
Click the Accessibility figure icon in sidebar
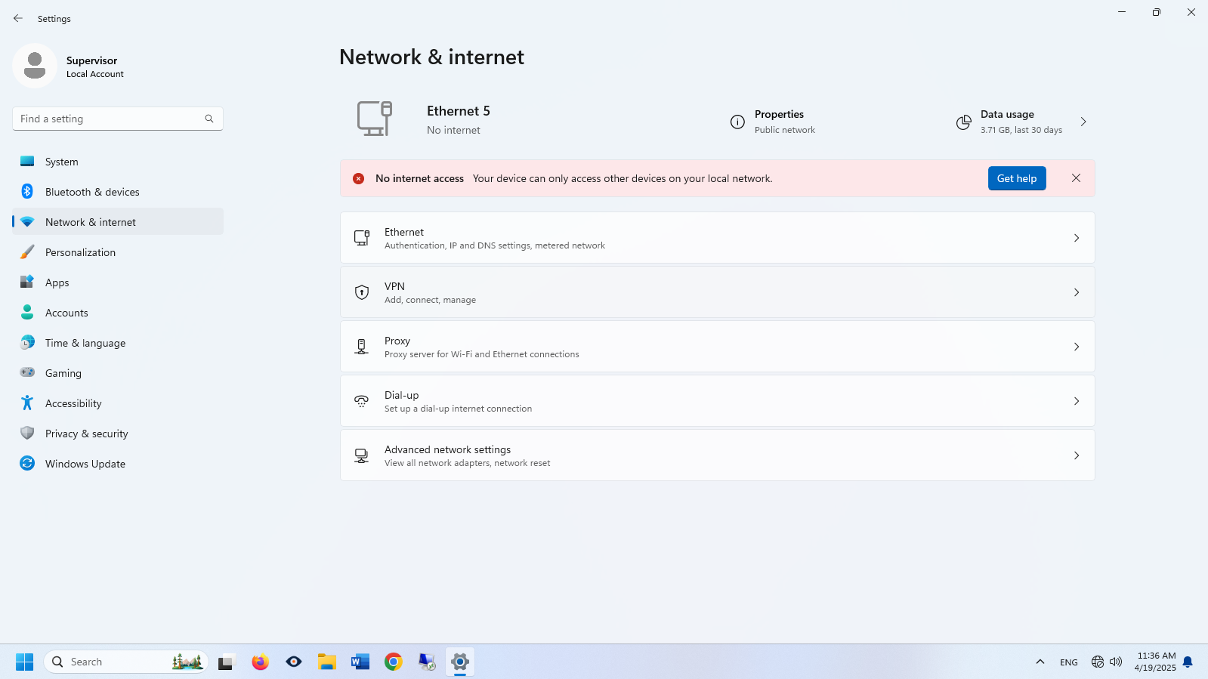click(27, 403)
